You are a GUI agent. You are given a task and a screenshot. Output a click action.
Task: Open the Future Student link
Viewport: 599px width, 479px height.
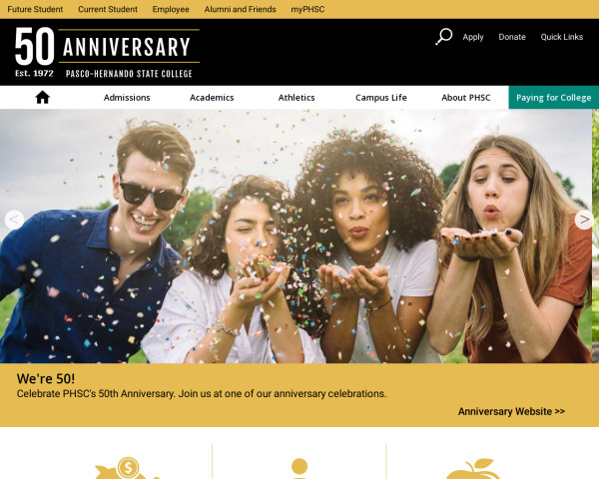pos(35,9)
